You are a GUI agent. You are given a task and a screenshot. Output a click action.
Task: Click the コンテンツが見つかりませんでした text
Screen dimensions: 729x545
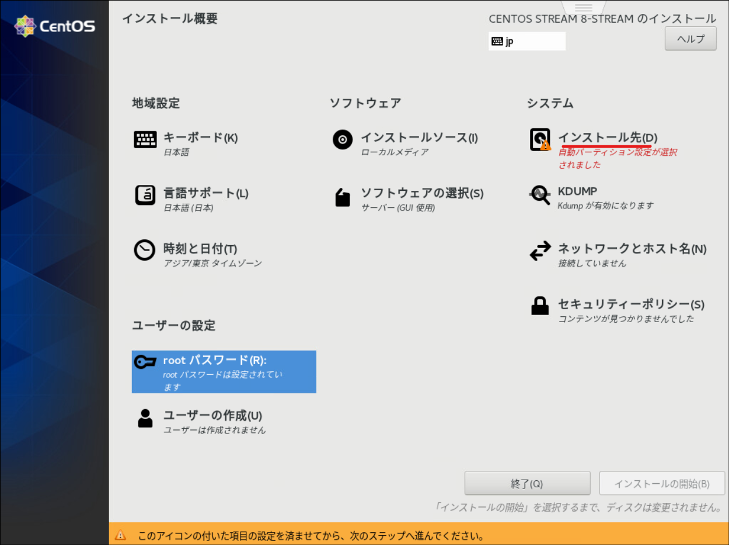[x=626, y=319]
